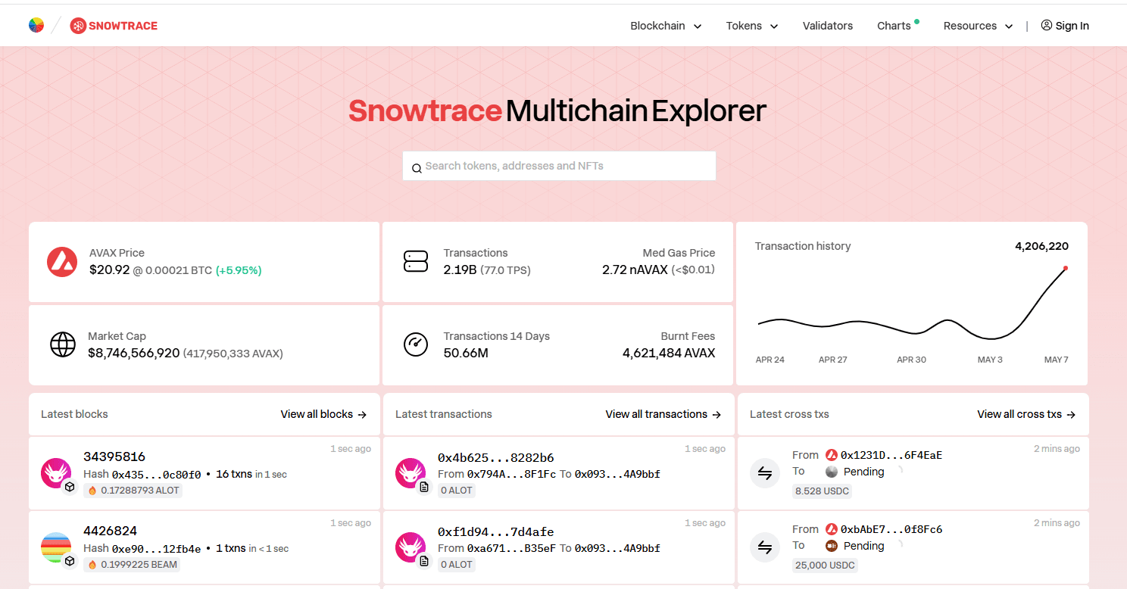
Task: Click the gray chain icon beside first Pending
Action: (x=832, y=472)
